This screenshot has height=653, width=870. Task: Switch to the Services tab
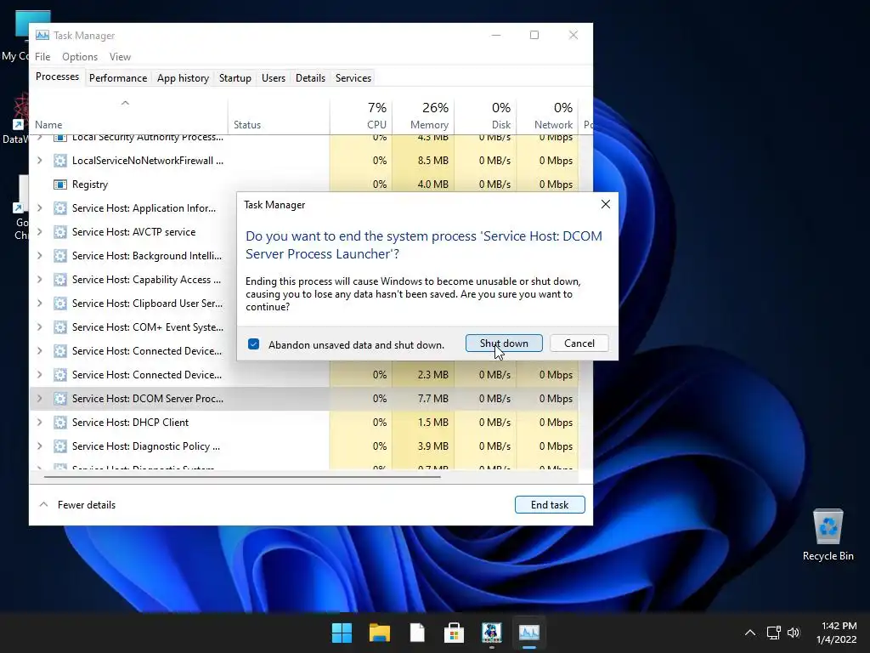click(353, 78)
